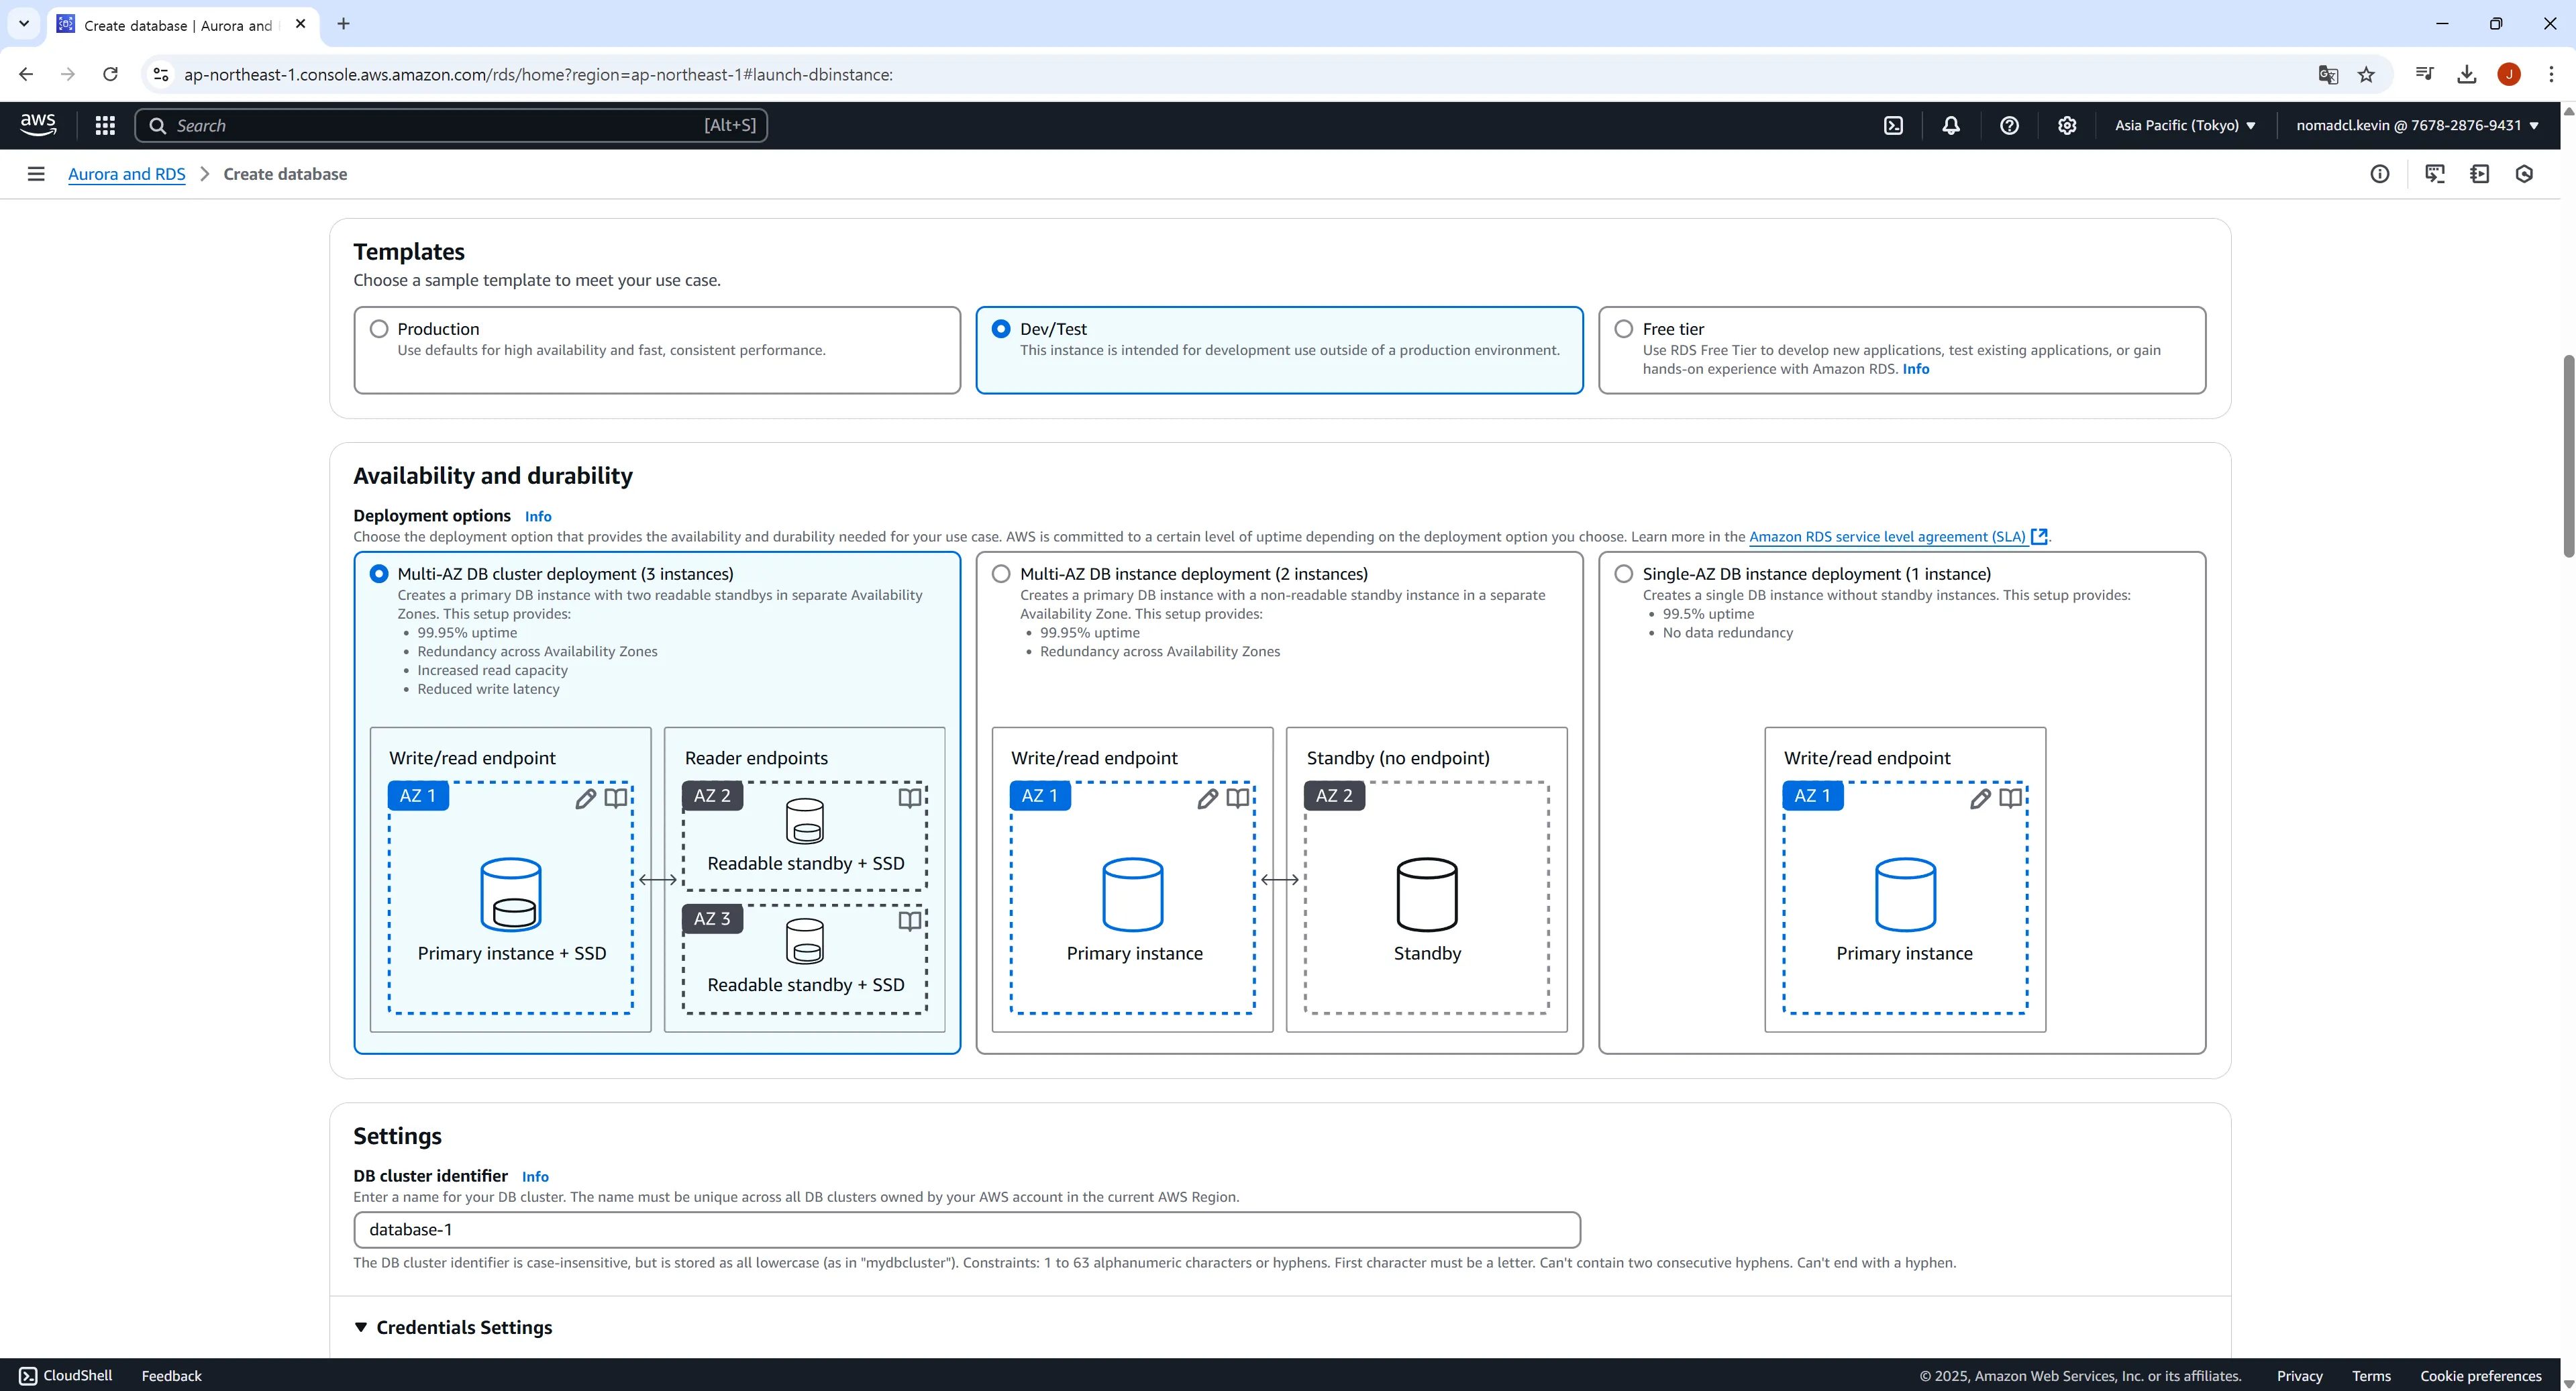Open the settings gear in navigation bar
Image resolution: width=2576 pixels, height=1391 pixels.
pos(2066,125)
